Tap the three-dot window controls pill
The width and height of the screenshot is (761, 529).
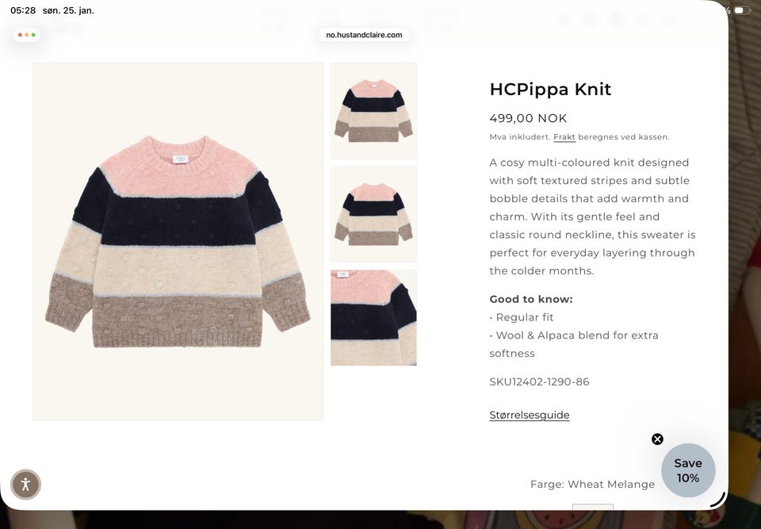click(27, 35)
